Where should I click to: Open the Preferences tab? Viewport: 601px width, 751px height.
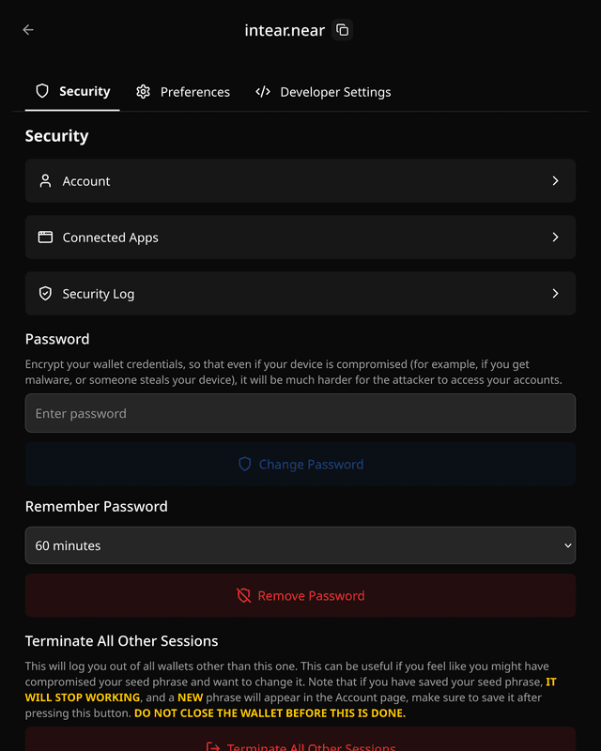point(182,91)
